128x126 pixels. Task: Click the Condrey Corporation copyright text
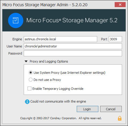61,118
